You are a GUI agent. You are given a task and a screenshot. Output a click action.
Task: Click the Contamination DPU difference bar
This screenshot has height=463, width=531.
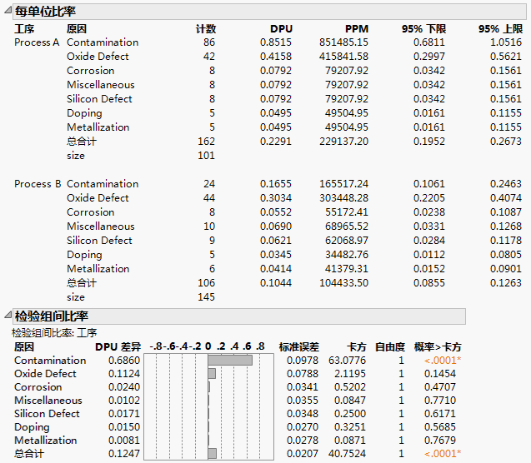click(x=230, y=361)
